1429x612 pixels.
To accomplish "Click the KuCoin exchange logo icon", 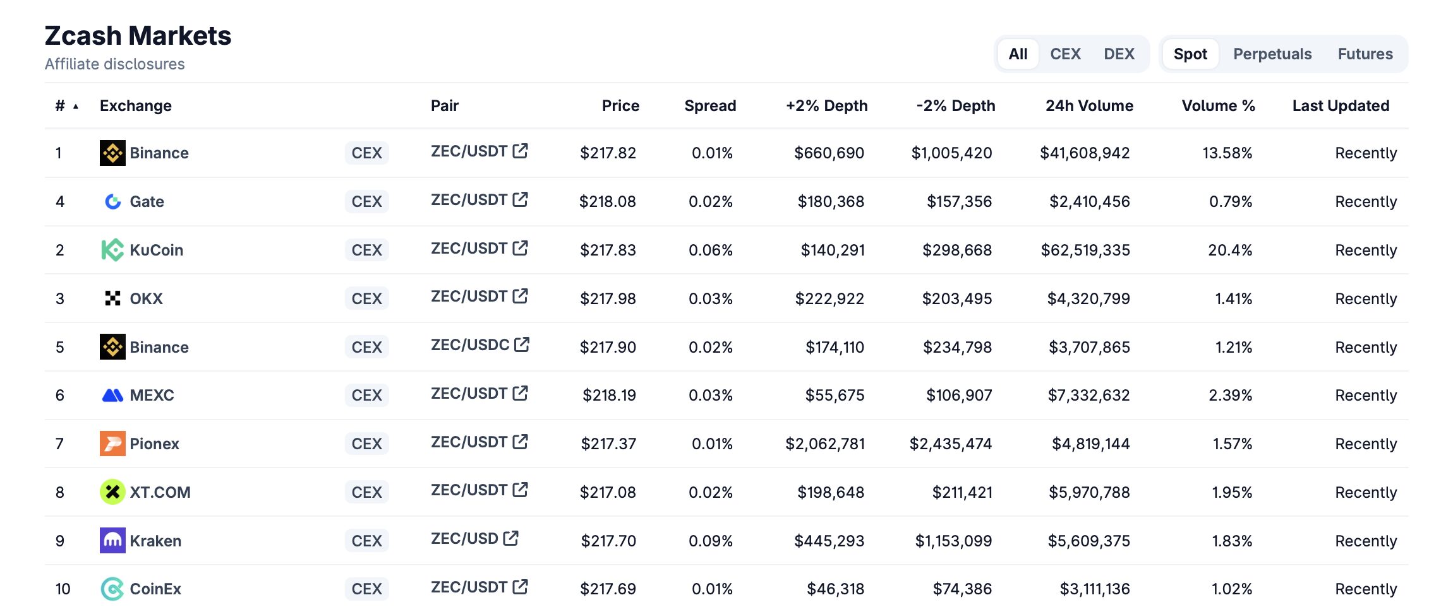I will coord(112,250).
